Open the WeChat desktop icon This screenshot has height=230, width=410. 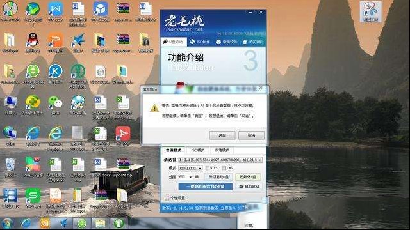click(55, 103)
